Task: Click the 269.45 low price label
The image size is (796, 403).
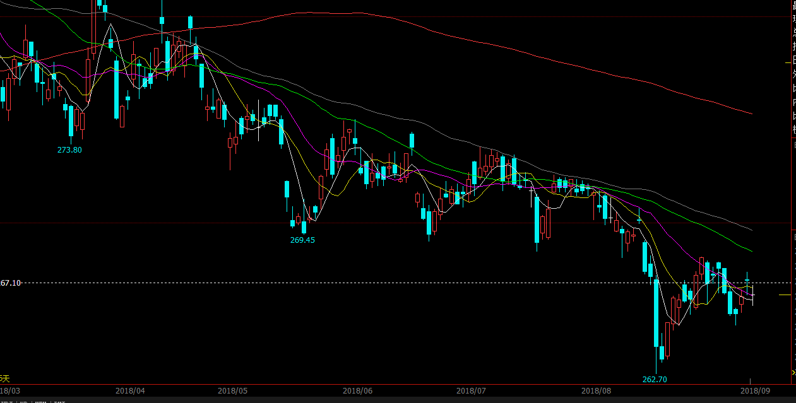Action: tap(302, 240)
